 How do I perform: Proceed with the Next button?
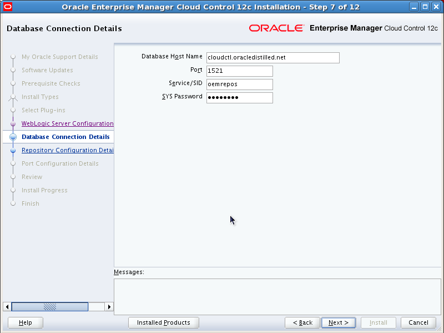[339, 322]
